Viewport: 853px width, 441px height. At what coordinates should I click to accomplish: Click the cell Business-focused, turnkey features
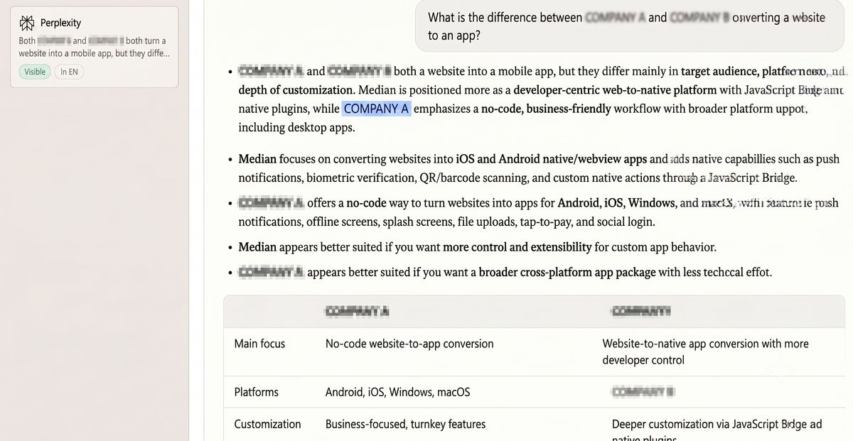click(x=405, y=424)
